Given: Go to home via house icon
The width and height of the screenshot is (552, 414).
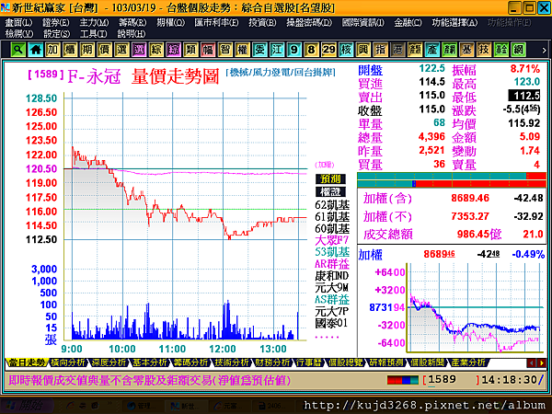Looking at the screenshot, I should [35, 50].
